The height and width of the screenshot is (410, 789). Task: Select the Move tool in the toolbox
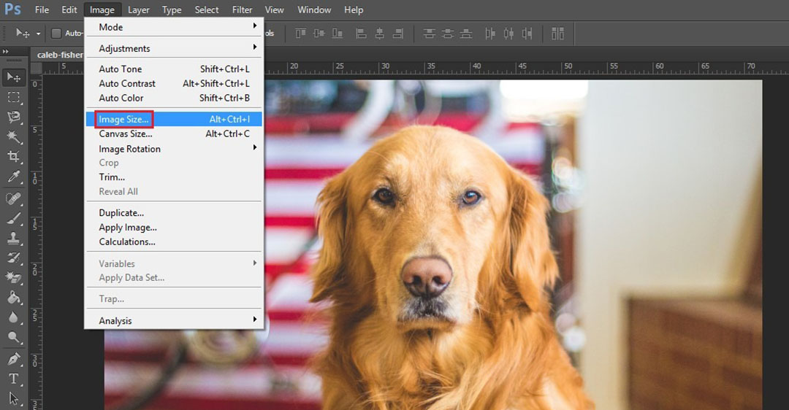(x=14, y=77)
